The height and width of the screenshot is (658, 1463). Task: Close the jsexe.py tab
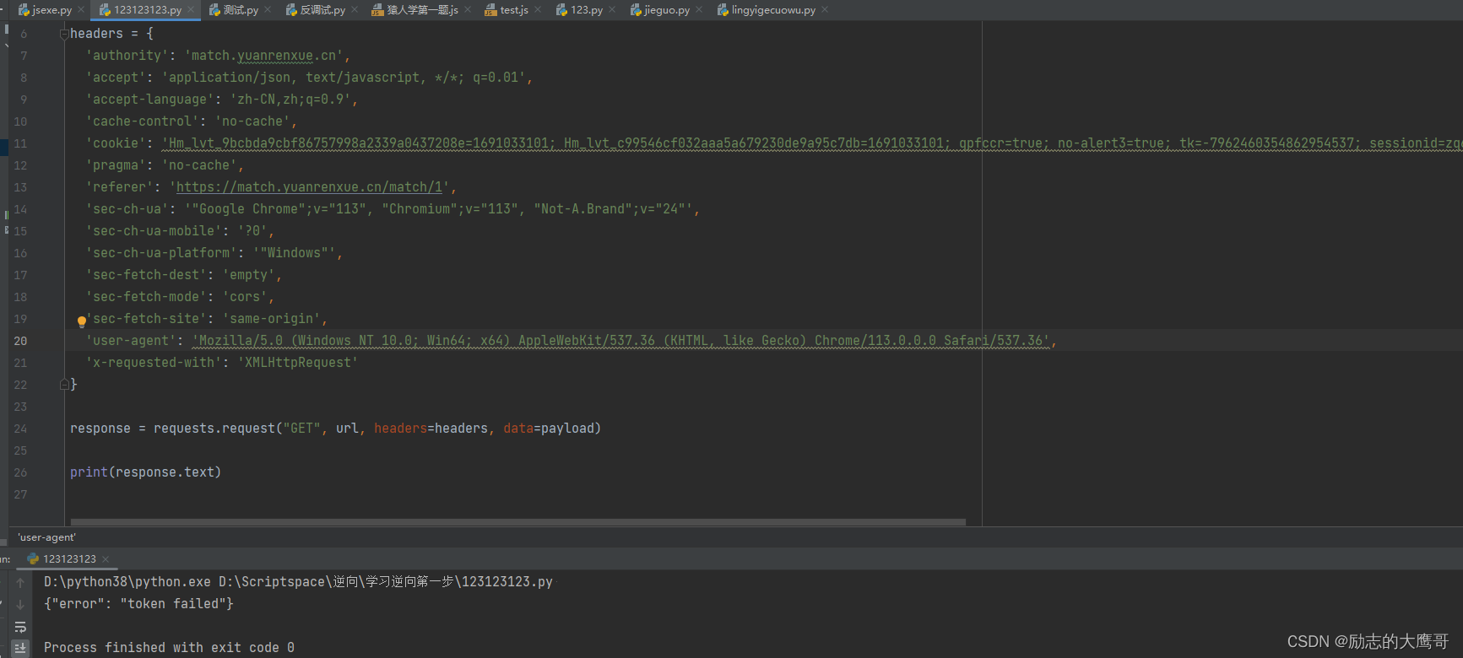point(81,10)
